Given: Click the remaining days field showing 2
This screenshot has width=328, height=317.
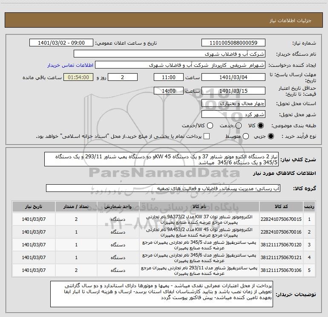Looking at the screenshot, I should [123, 77].
